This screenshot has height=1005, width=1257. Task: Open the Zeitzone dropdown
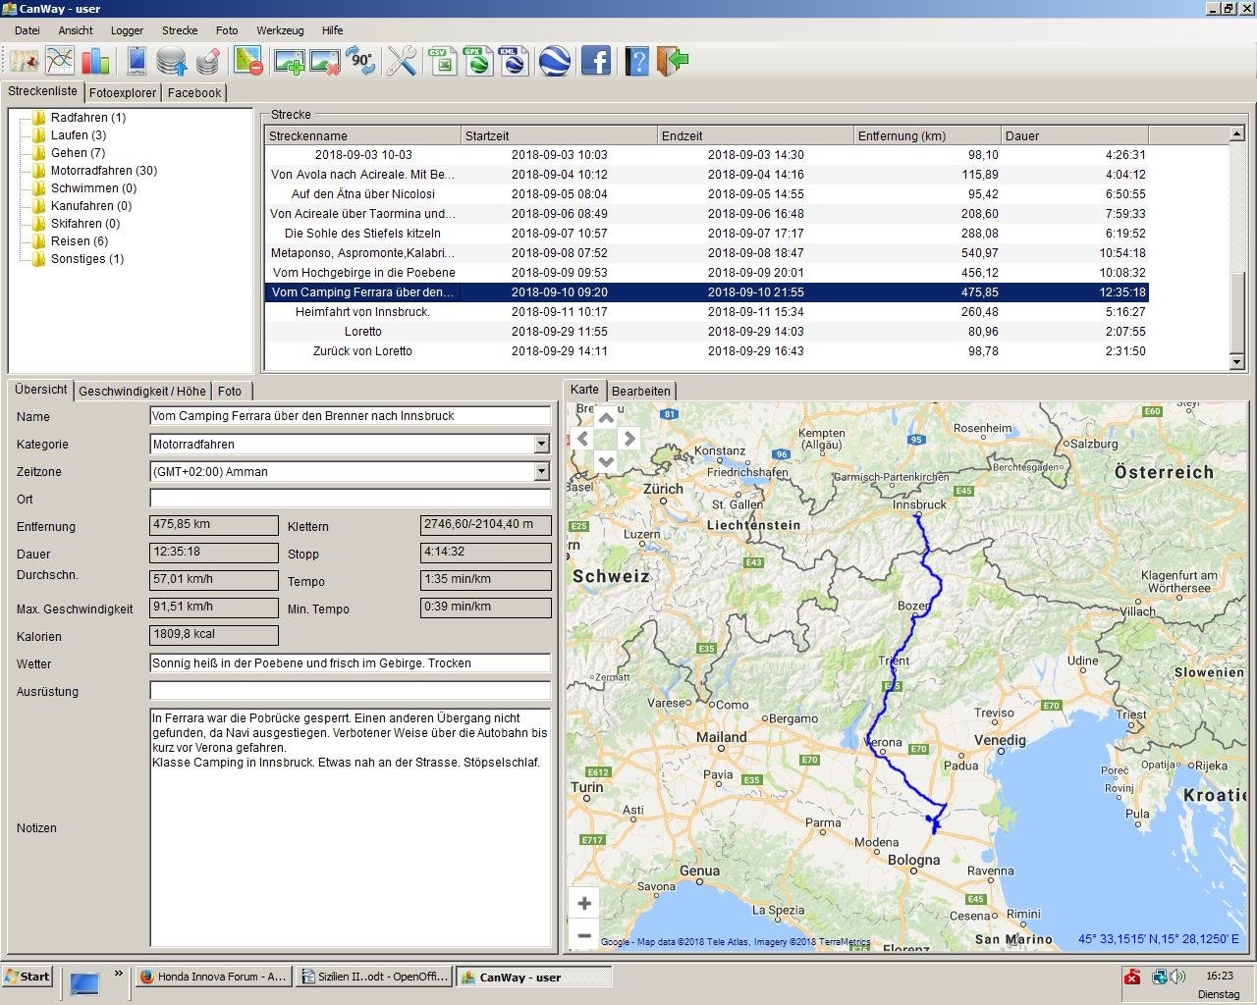pos(541,472)
